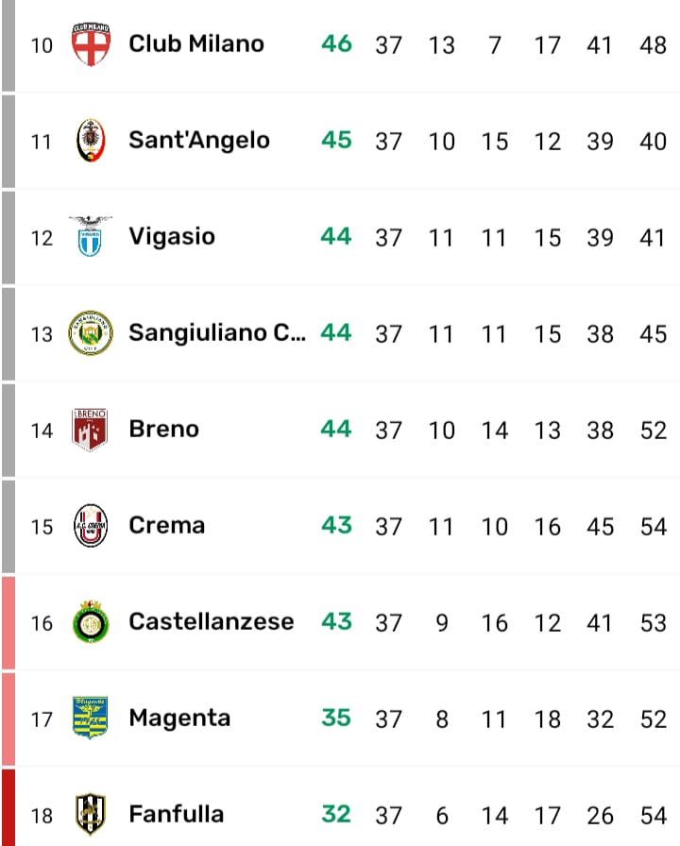The height and width of the screenshot is (846, 680).
Task: Open the Club Milano team page
Action: coord(195,42)
